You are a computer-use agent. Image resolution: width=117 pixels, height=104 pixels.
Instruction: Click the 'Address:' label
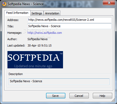tap(13, 20)
